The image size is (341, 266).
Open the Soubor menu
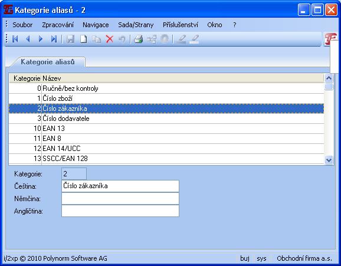(22, 25)
